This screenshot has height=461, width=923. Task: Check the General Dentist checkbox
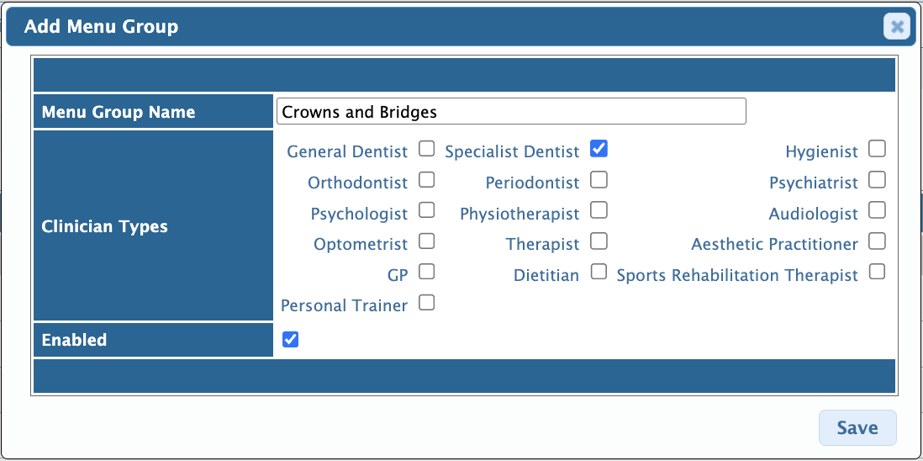[x=427, y=148]
